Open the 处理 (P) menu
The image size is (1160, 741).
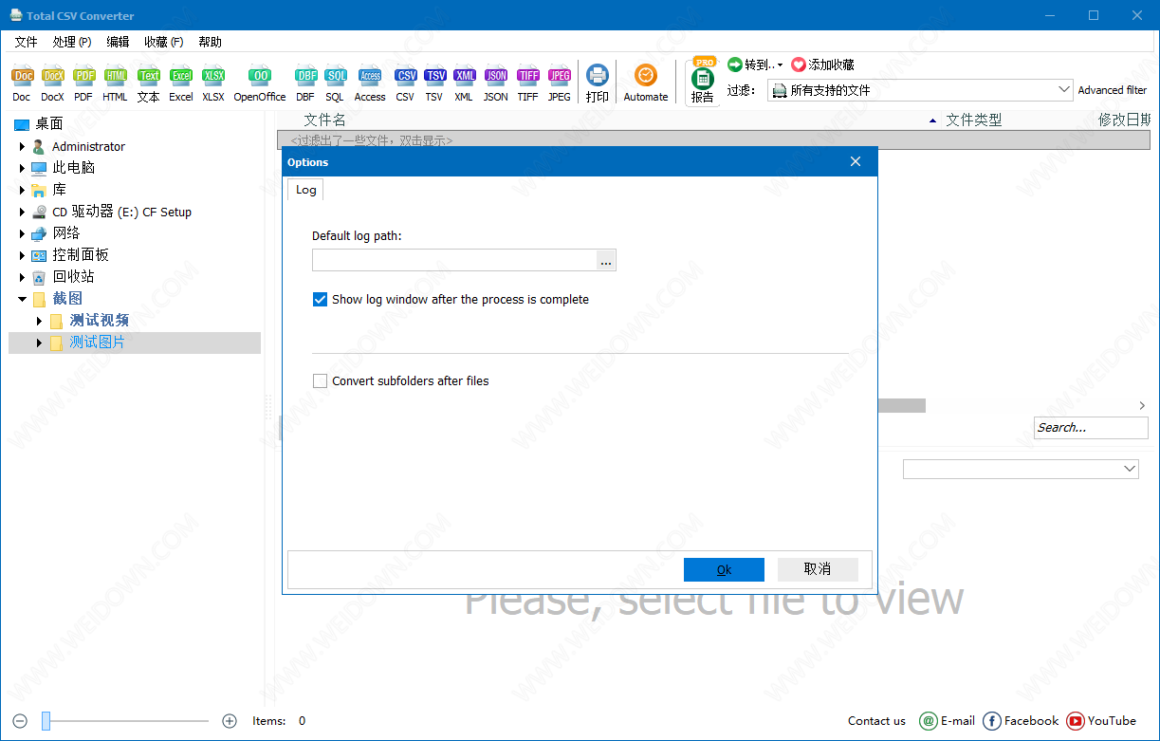point(72,42)
